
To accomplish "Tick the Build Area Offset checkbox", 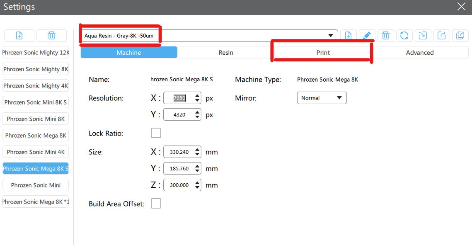I will coord(156,203).
